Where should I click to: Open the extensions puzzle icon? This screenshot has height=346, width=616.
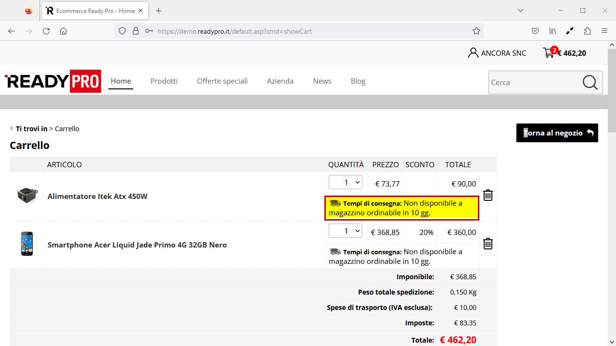pos(587,31)
